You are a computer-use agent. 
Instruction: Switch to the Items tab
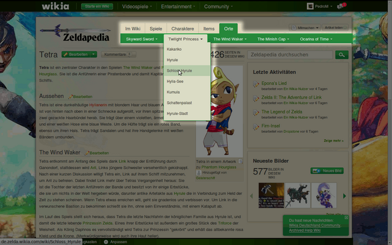[x=209, y=29]
